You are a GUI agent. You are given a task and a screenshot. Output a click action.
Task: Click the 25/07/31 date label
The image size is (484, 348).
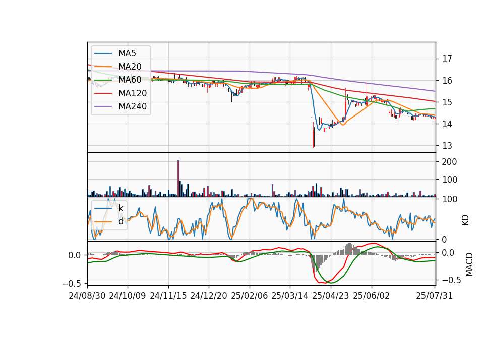click(x=435, y=296)
